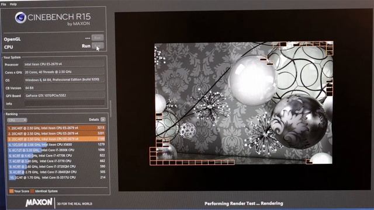Click the OpenGL Run button
The width and height of the screenshot is (374, 210).
(98, 37)
